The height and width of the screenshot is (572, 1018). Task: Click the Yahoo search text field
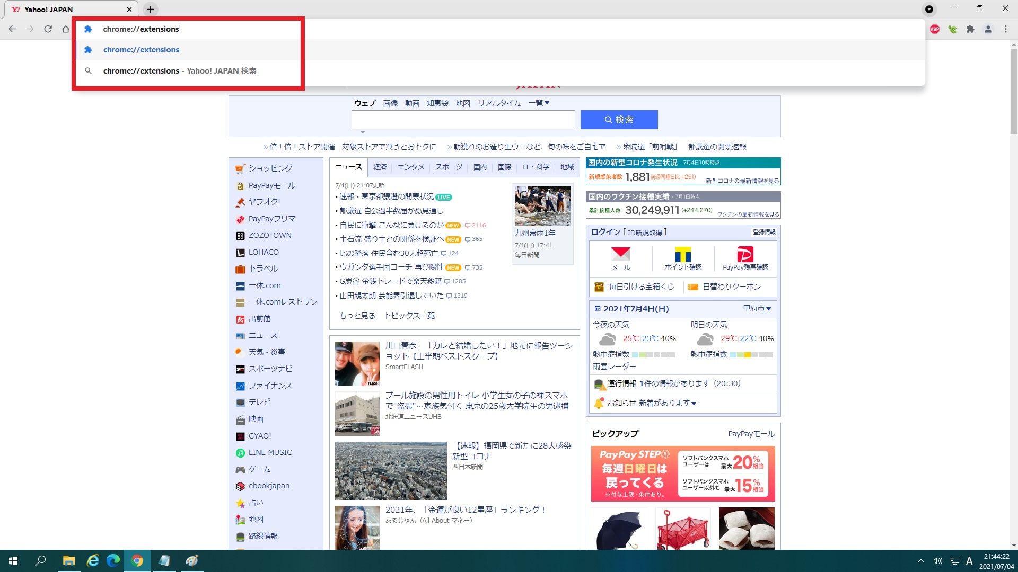463,120
